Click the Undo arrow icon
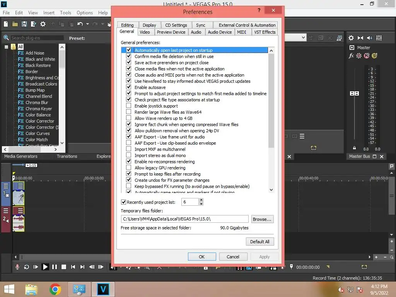Image resolution: width=396 pixels, height=297 pixels. coord(80,24)
